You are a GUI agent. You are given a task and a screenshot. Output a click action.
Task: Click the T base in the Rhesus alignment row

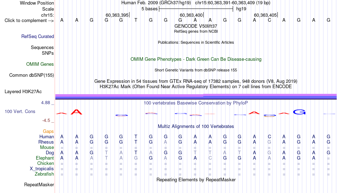[x=136, y=142]
